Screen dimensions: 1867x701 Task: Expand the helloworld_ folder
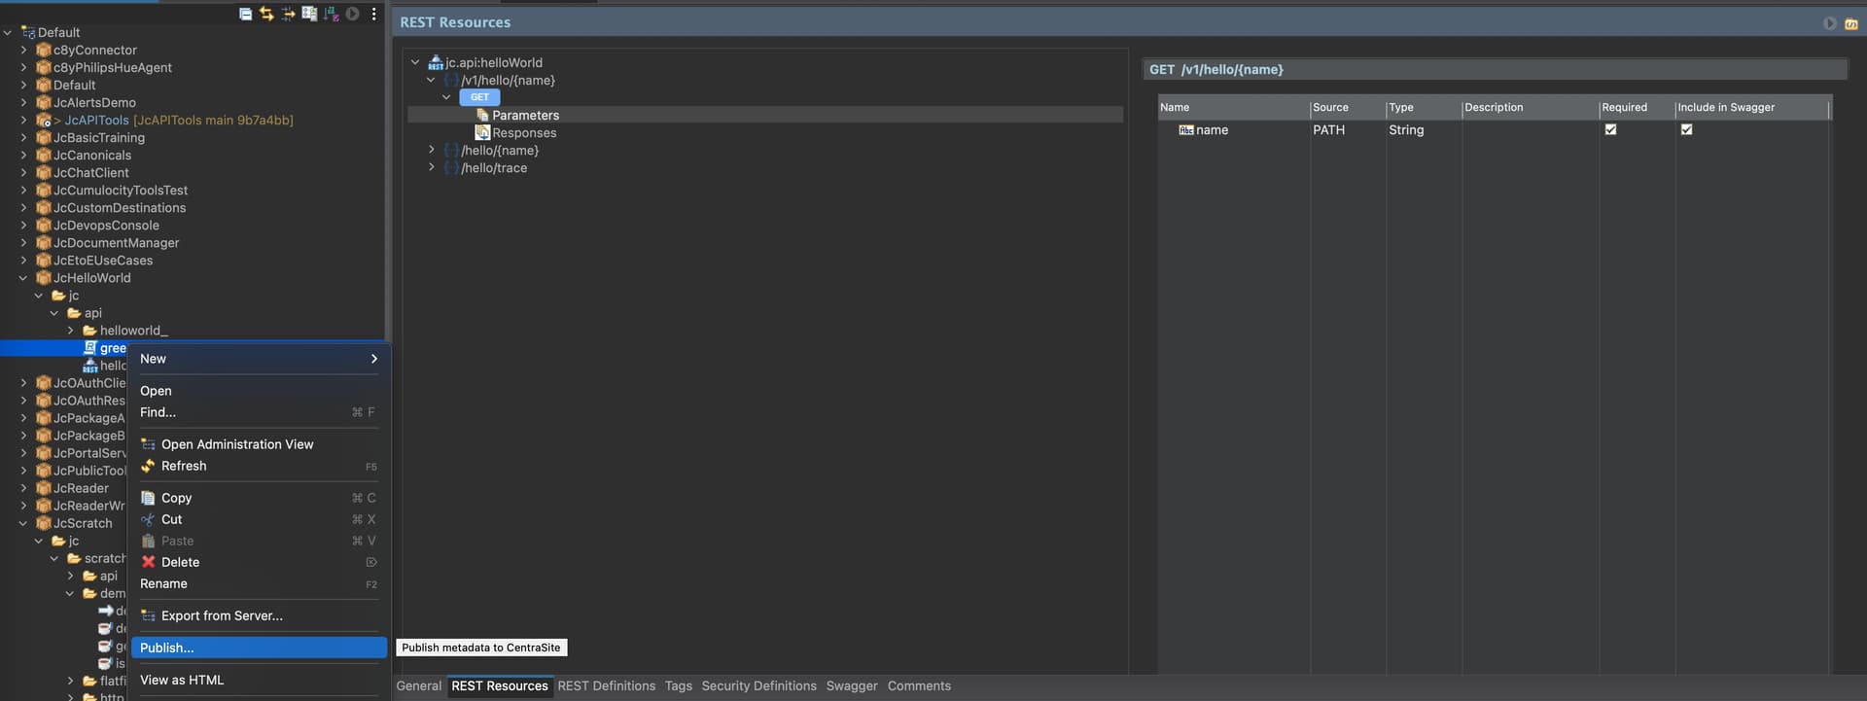pos(70,331)
